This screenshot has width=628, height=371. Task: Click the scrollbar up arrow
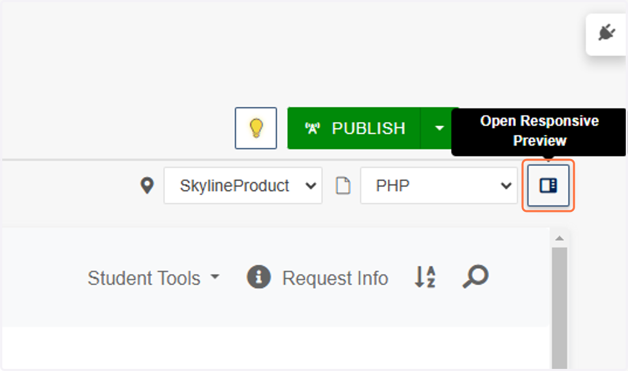coord(559,238)
